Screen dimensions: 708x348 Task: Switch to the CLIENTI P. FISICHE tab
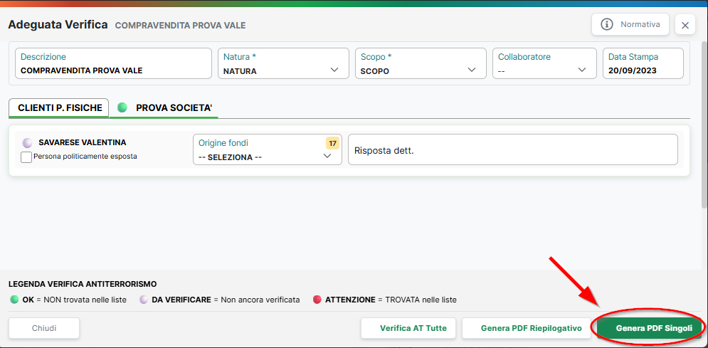pyautogui.click(x=58, y=108)
